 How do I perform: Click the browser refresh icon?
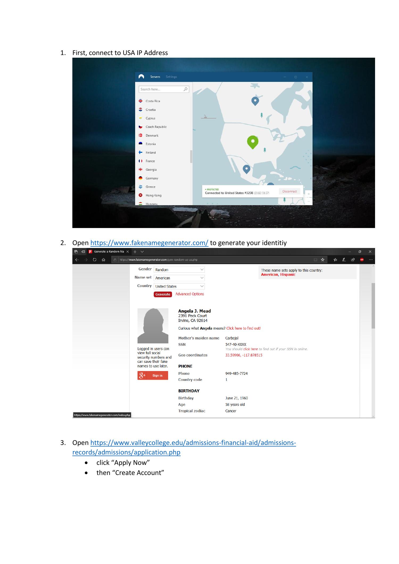pos(94,260)
